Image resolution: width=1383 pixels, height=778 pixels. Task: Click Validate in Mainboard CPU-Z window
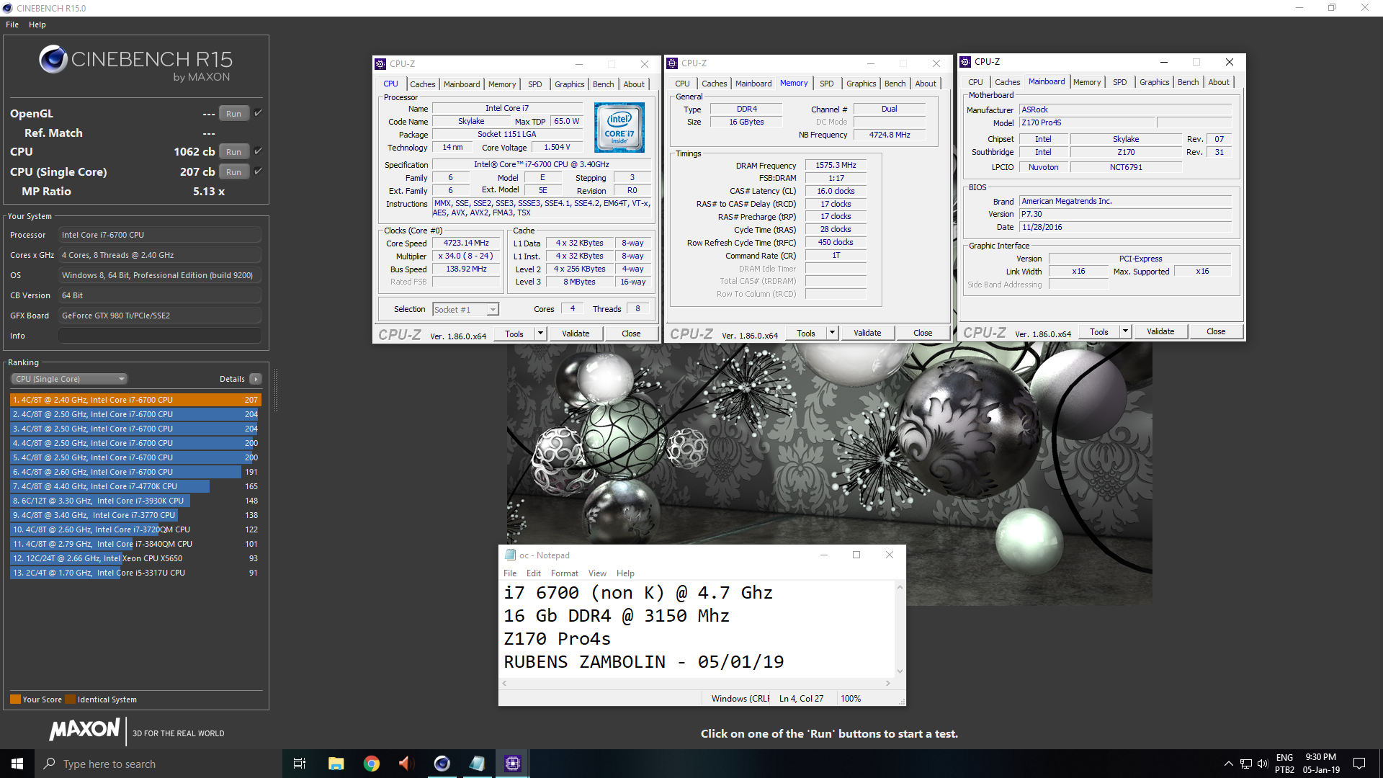(1160, 331)
